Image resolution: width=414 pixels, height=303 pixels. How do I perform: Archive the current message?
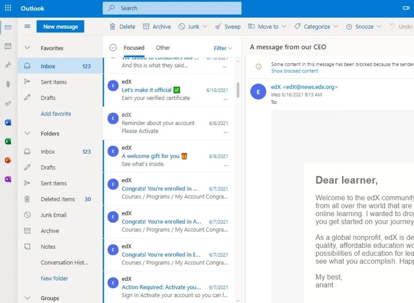(157, 26)
